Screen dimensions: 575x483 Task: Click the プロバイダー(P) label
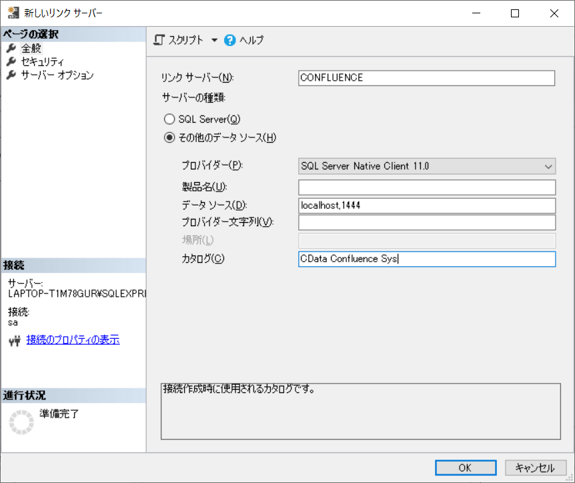(x=212, y=165)
